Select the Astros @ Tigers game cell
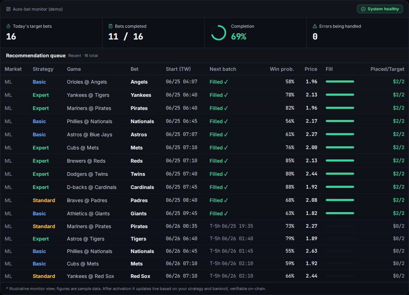Image resolution: width=409 pixels, height=295 pixels. click(85, 239)
